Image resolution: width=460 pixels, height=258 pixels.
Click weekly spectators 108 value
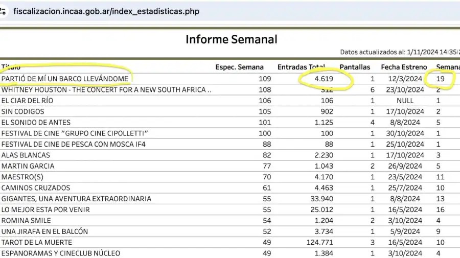point(265,90)
